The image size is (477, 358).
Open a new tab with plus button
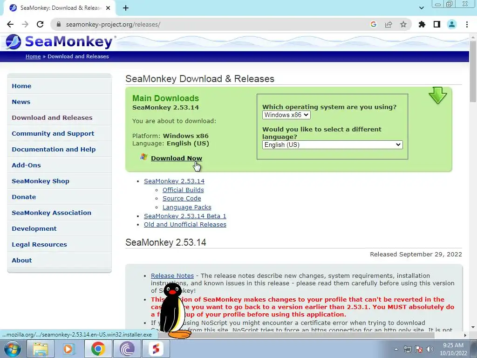[126, 8]
